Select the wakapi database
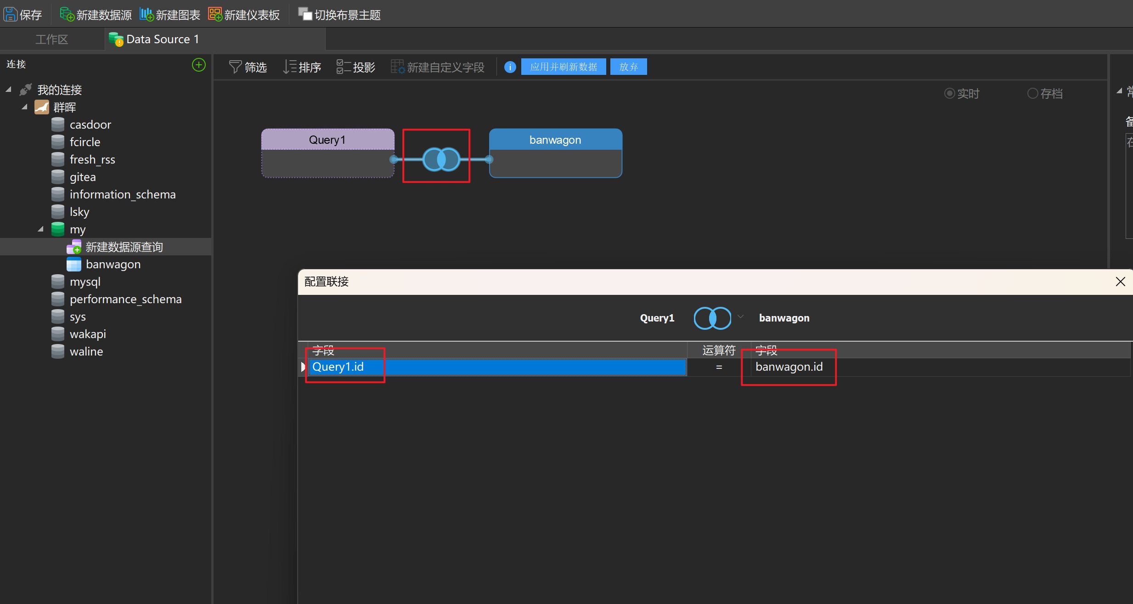 pos(88,334)
